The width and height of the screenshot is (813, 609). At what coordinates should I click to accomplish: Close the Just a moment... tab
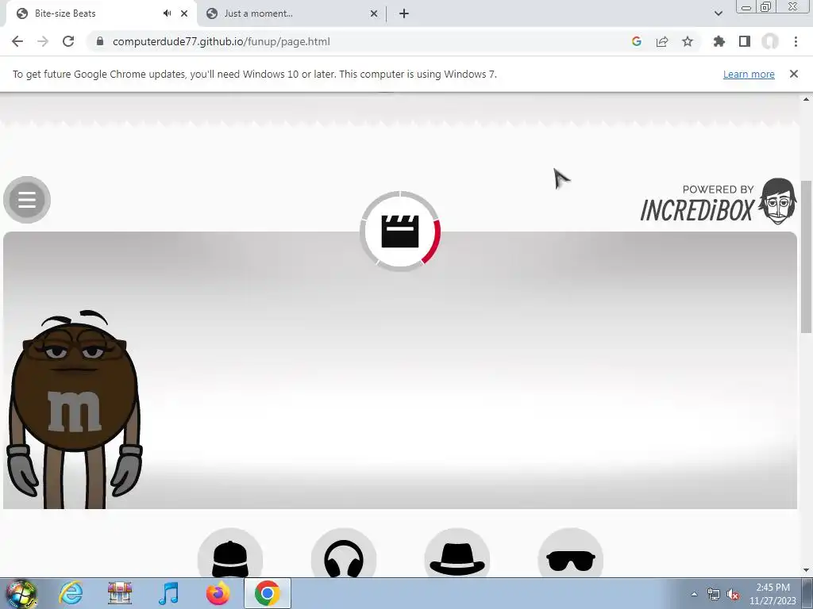point(374,13)
